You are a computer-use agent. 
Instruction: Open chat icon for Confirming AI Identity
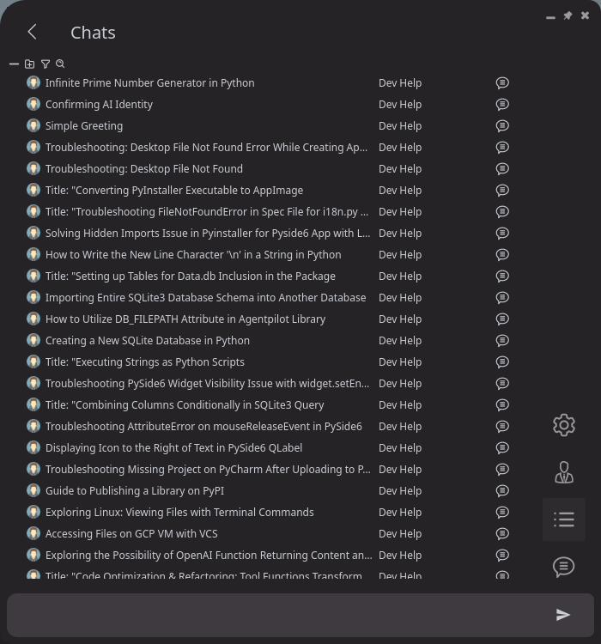tap(502, 105)
